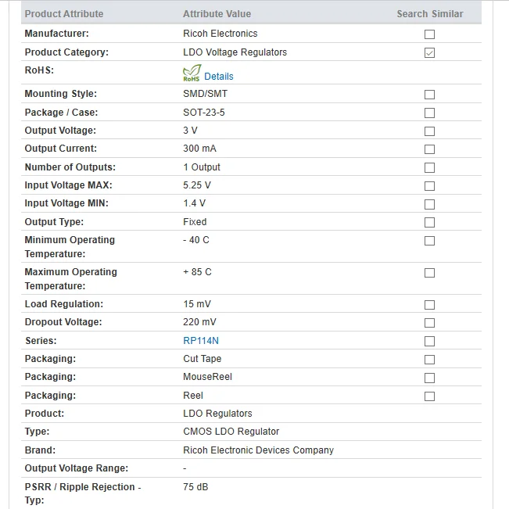Click the SMD/SMT mounting style value
Screen dimensions: 509x509
[205, 94]
